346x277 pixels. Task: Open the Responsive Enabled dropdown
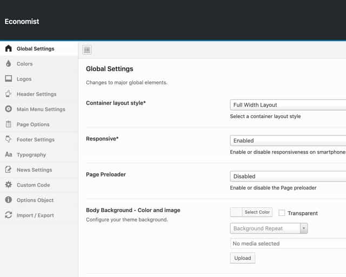288,140
